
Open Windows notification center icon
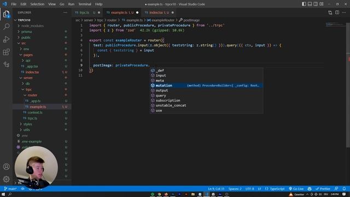click(344, 194)
